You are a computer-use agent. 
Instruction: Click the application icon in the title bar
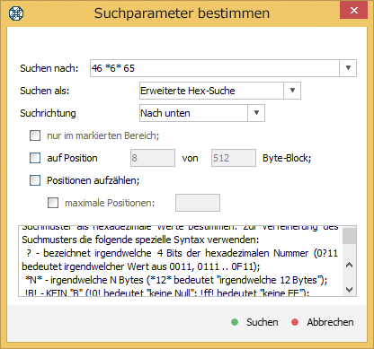click(16, 13)
